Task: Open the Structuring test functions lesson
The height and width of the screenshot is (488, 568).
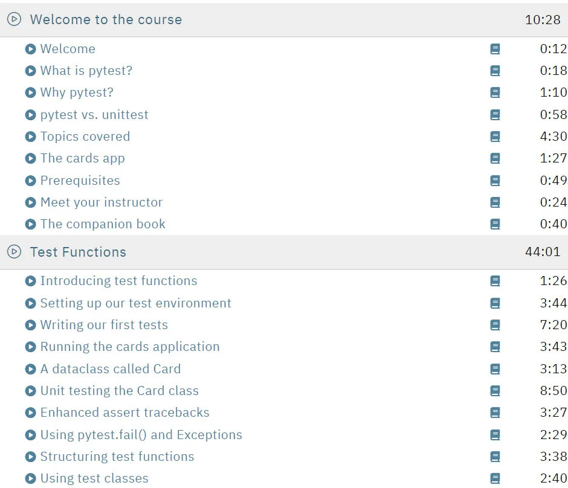Action: (x=117, y=457)
